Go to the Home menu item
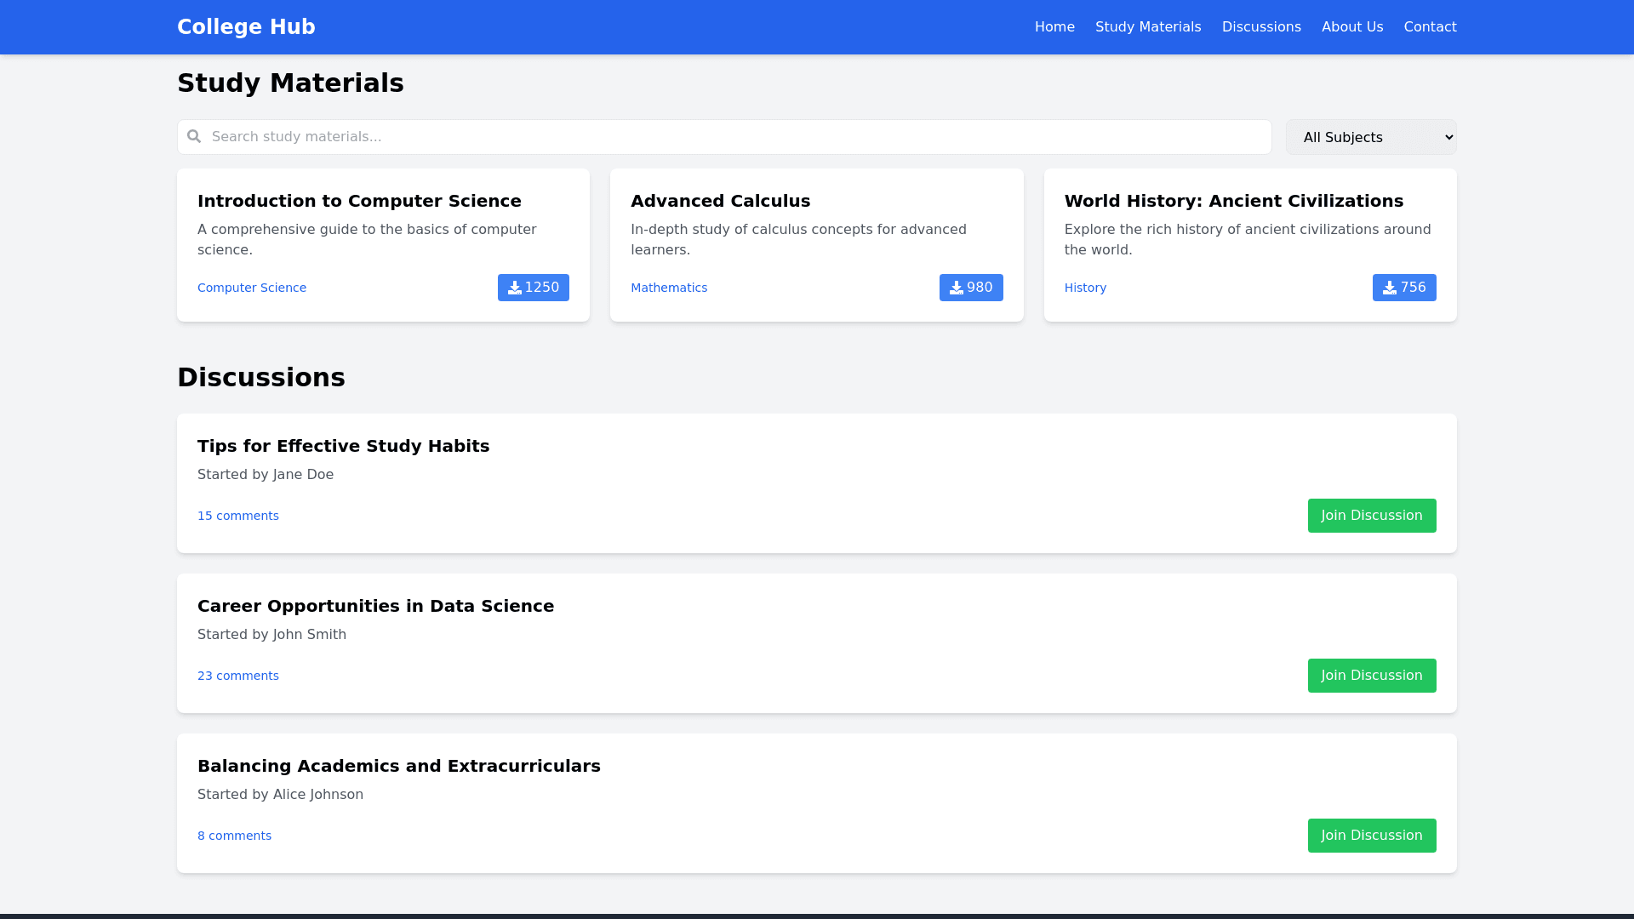This screenshot has width=1634, height=919. [x=1054, y=27]
